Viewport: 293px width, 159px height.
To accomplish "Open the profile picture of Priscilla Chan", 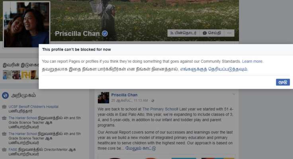I will coord(27,25).
